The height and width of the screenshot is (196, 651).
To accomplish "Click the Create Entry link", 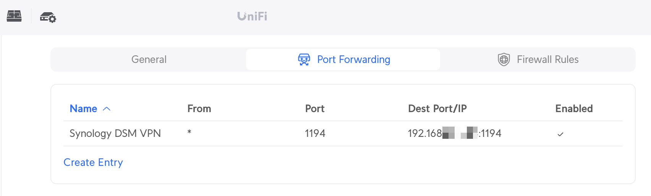I will tap(93, 162).
